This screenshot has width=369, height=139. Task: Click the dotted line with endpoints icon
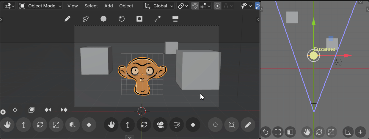coord(158,19)
